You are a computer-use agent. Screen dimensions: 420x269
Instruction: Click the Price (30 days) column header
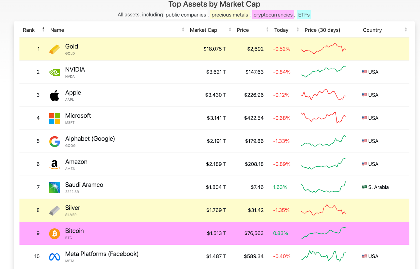pos(322,30)
